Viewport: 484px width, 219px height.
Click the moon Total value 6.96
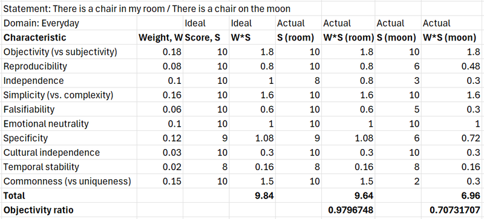pos(453,195)
